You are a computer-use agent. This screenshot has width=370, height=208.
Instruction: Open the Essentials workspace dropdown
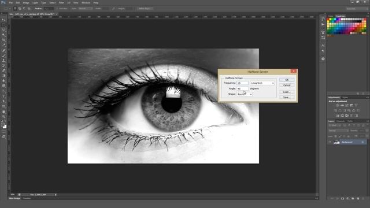coord(357,9)
